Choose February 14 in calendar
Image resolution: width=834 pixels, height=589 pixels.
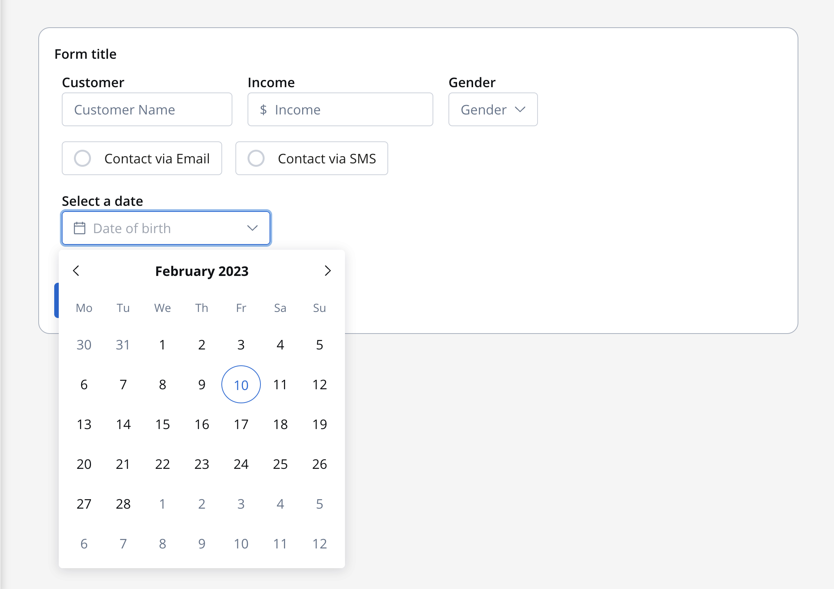pos(123,424)
